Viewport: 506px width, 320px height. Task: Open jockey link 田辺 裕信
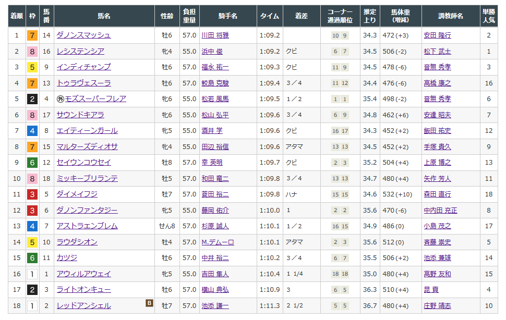[215, 147]
